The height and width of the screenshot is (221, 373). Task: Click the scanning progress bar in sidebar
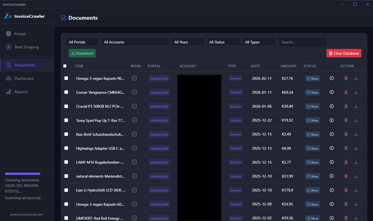click(x=22, y=174)
